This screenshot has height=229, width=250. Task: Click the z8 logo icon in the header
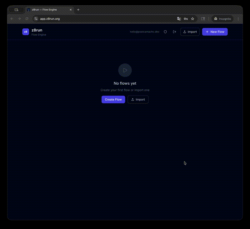click(x=26, y=32)
